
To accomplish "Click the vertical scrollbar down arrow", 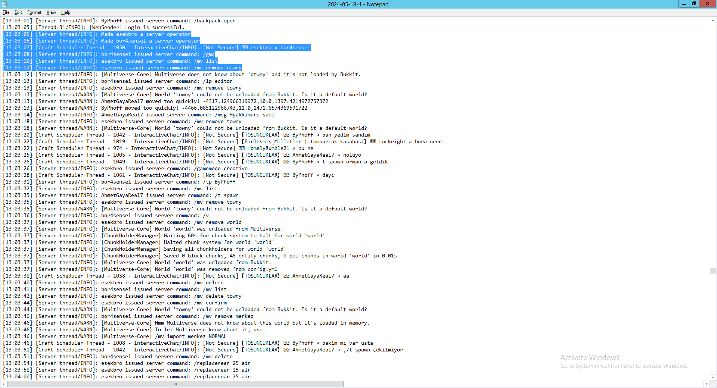I will click(713, 378).
